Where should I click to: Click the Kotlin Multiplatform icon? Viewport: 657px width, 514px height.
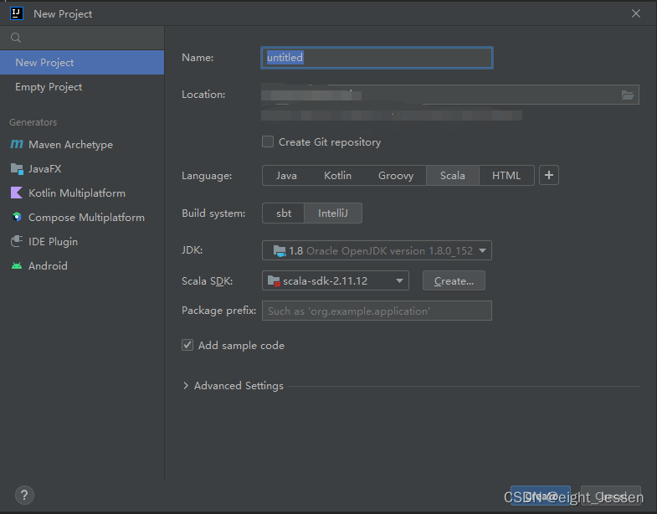coord(17,193)
